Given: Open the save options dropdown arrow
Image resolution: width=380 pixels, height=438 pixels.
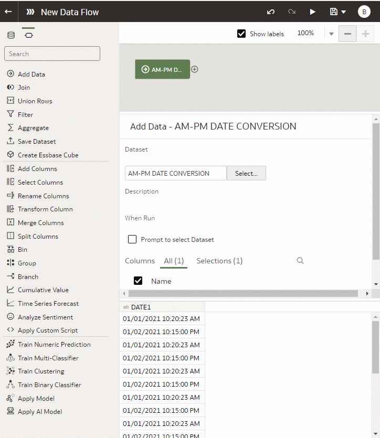Looking at the screenshot, I should click(344, 12).
